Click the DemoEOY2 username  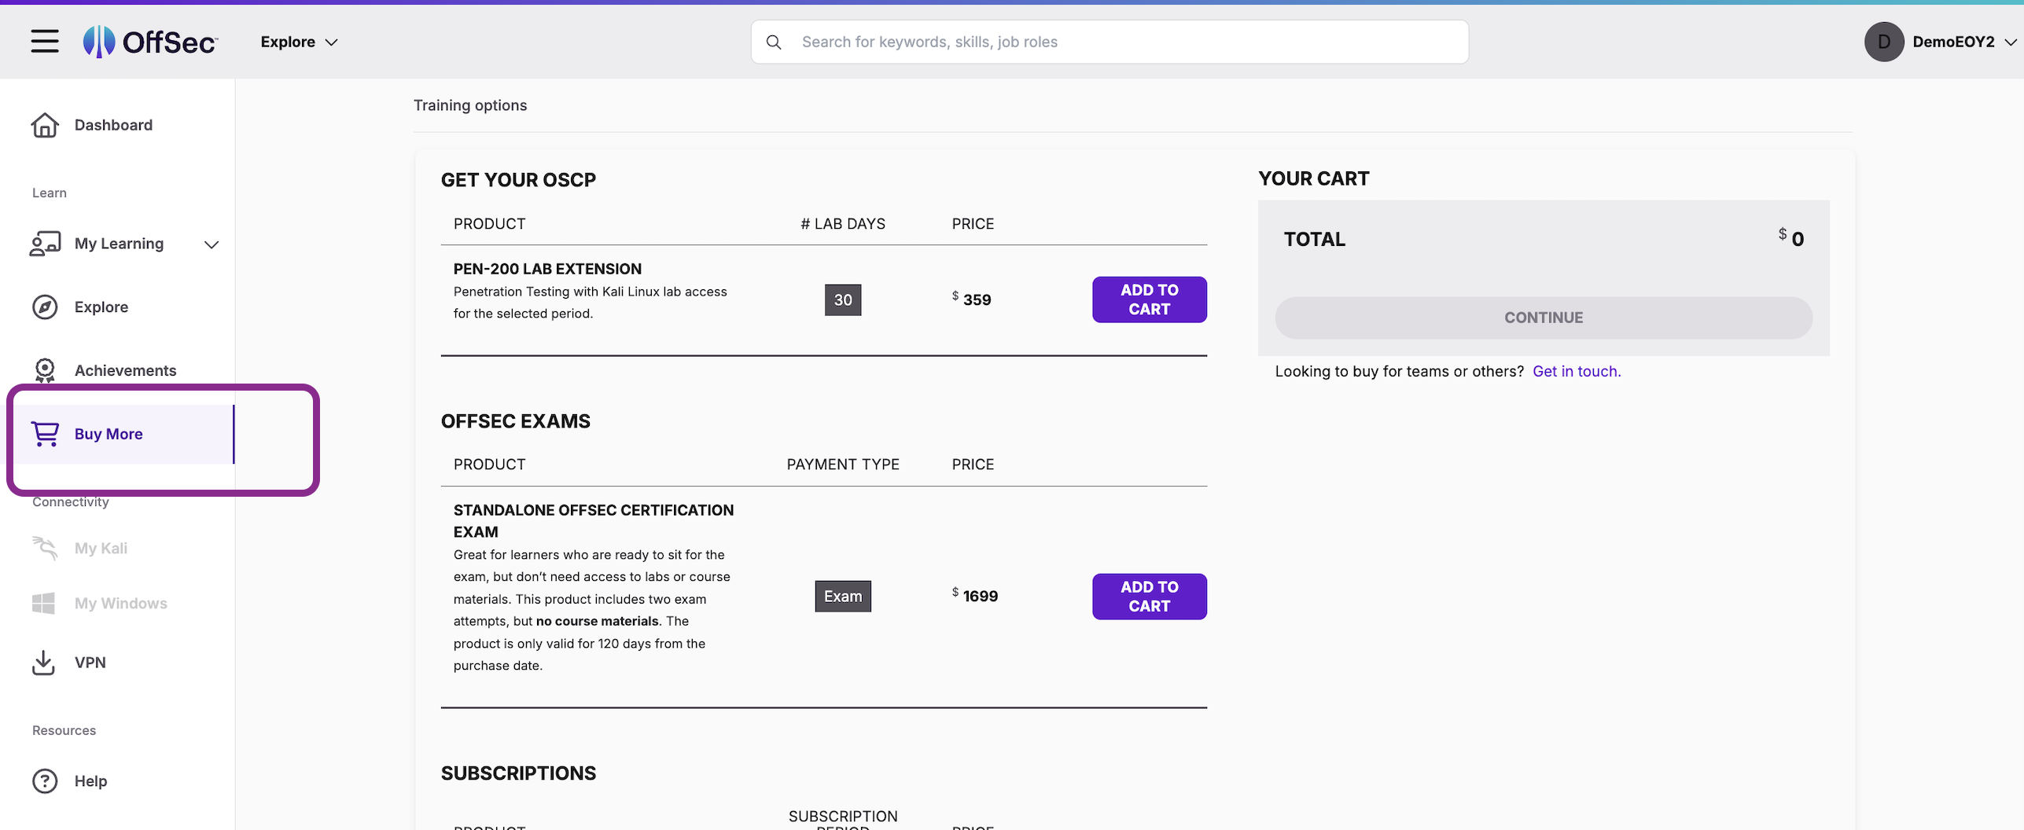pyautogui.click(x=1952, y=42)
